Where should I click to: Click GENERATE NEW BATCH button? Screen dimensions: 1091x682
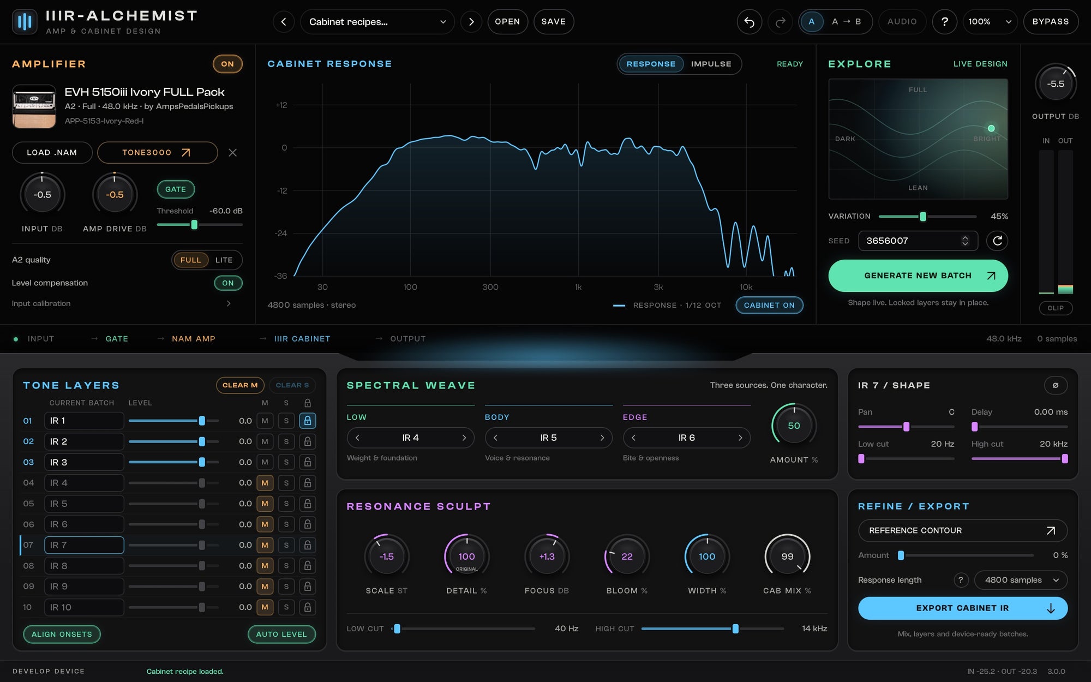918,276
